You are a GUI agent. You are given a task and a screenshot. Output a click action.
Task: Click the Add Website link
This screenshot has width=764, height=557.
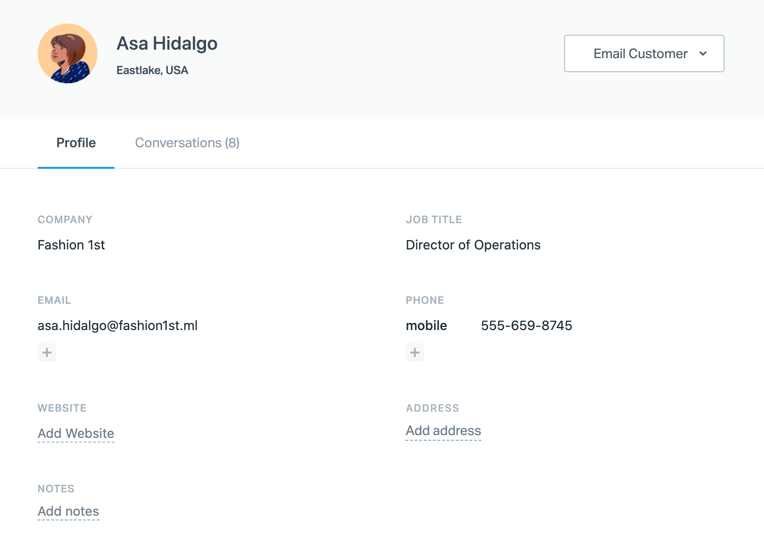point(76,433)
